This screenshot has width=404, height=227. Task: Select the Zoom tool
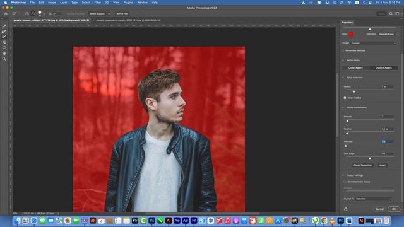(4, 59)
